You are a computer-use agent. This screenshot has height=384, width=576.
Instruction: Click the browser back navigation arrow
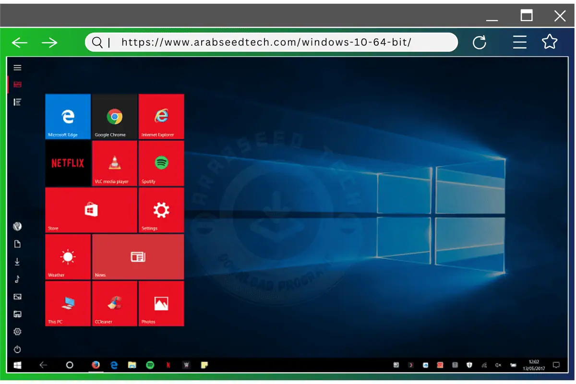pos(19,42)
